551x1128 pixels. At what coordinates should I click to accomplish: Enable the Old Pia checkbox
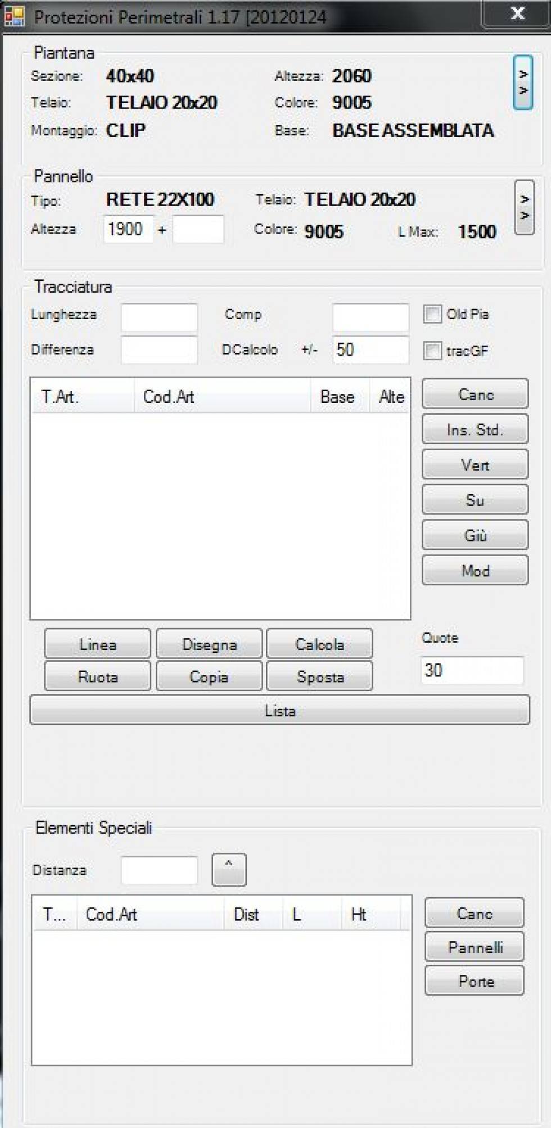[432, 314]
